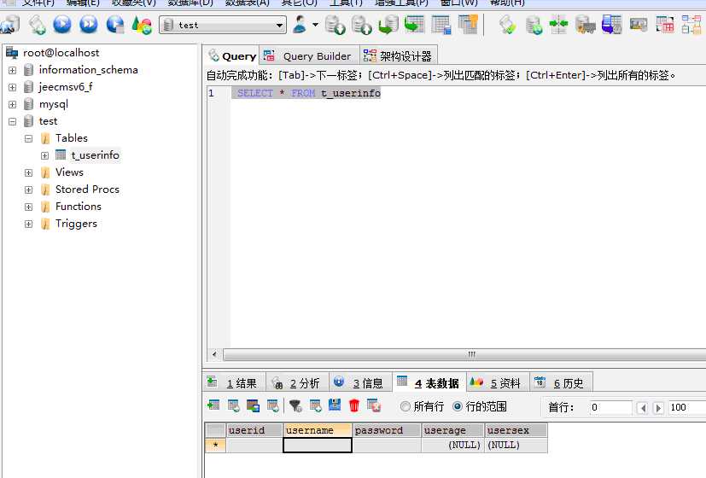This screenshot has height=478, width=706.
Task: Switch to the Query tab
Action: click(x=231, y=55)
